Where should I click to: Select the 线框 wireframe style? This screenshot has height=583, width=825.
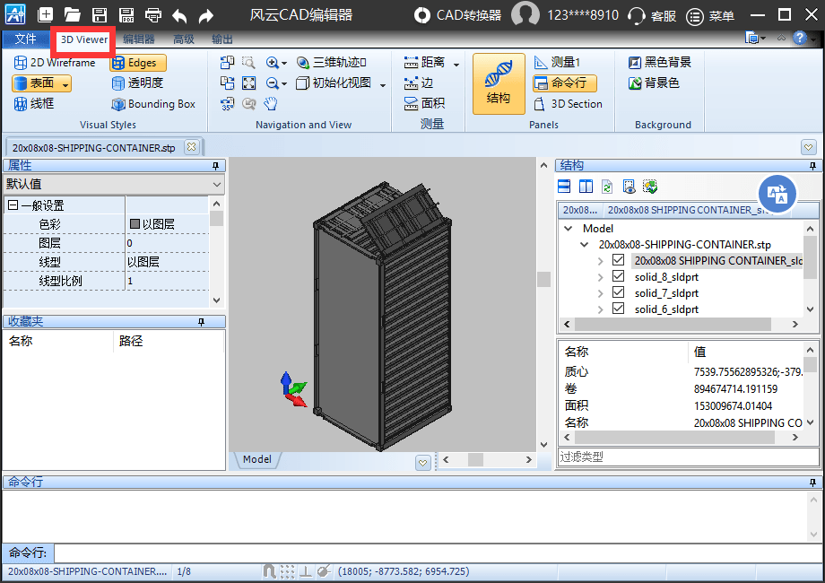(x=34, y=104)
